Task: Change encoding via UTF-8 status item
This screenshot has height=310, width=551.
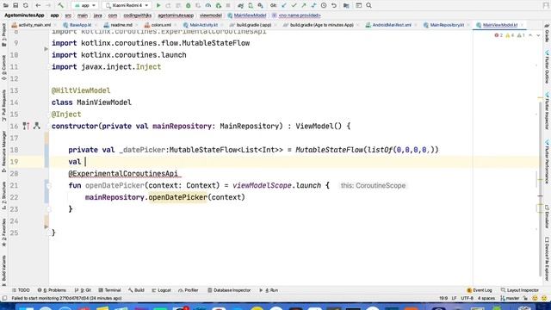Action: [x=467, y=298]
